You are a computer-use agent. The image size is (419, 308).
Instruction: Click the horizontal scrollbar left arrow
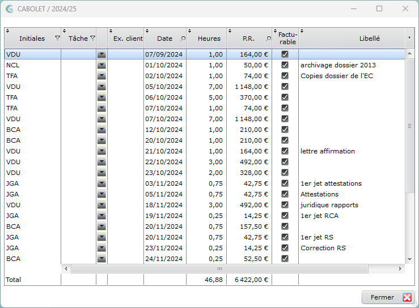tap(66, 268)
